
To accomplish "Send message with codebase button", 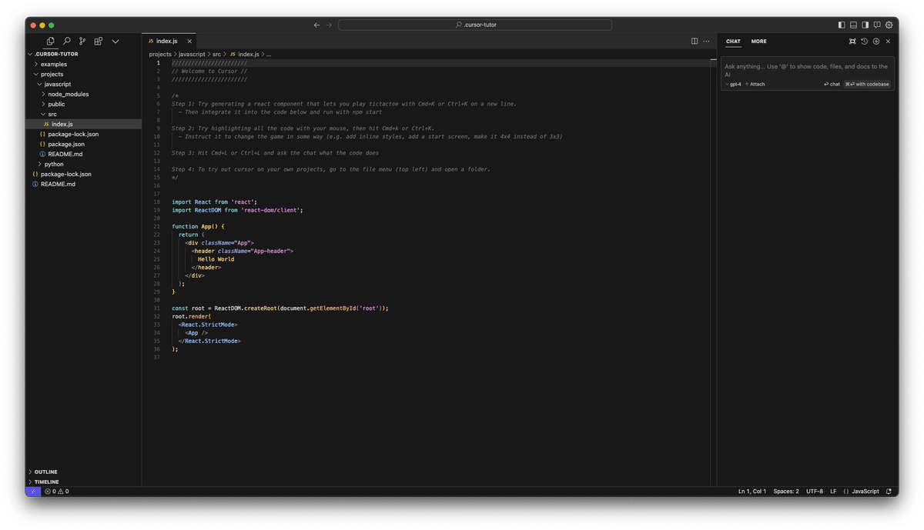I will pyautogui.click(x=867, y=84).
